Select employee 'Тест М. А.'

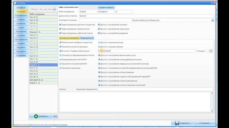[x=44, y=77]
